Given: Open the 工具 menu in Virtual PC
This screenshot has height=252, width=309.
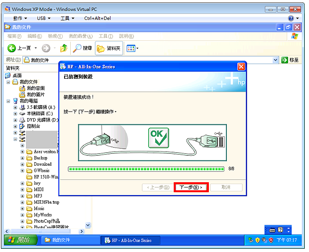Looking at the screenshot, I should coord(67,19).
